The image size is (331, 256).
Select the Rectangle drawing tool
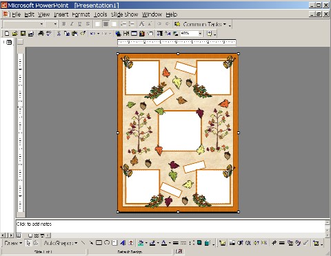pos(99,243)
